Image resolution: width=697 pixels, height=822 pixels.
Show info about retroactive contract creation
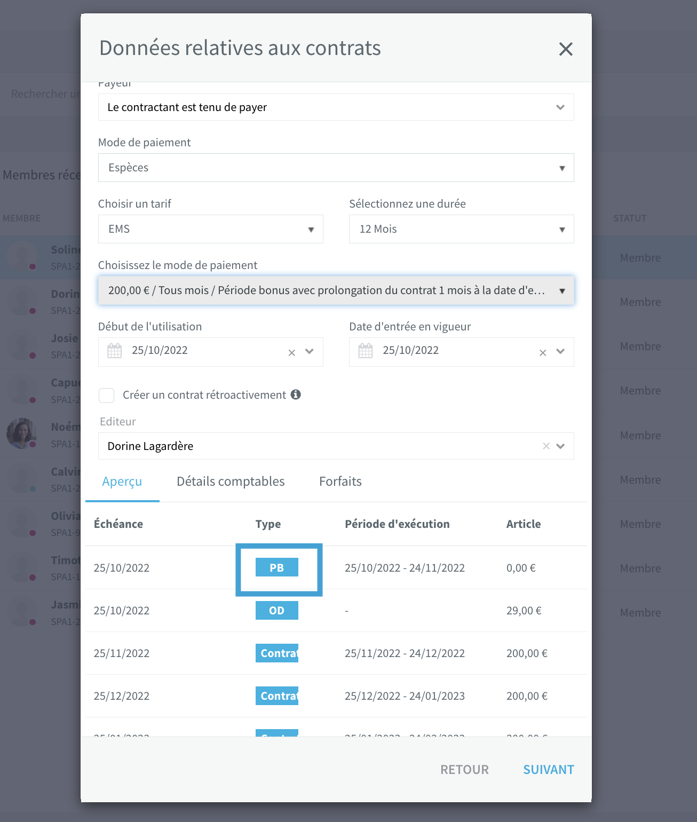pos(296,394)
